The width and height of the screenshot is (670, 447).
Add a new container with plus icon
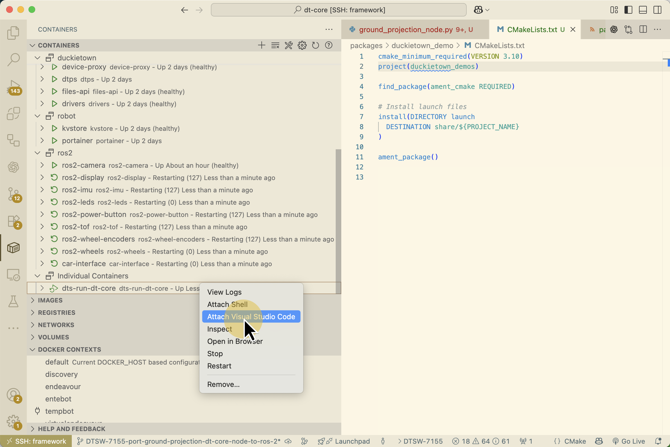click(x=261, y=45)
